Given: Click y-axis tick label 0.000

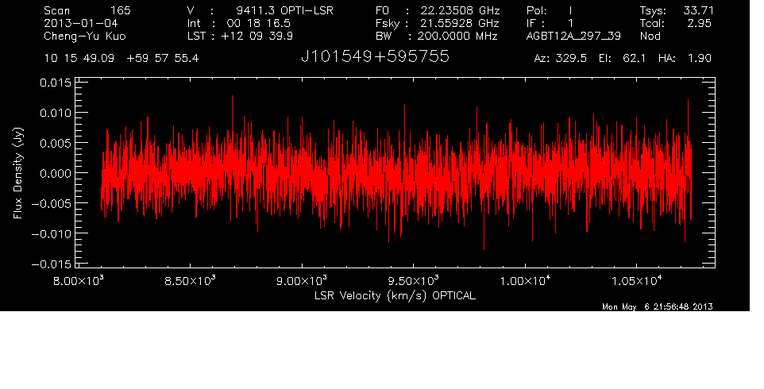Looking at the screenshot, I should coord(55,173).
